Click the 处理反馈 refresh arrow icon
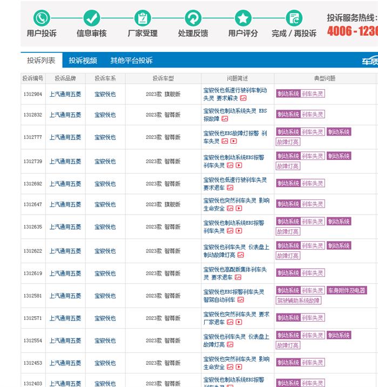 click(193, 18)
